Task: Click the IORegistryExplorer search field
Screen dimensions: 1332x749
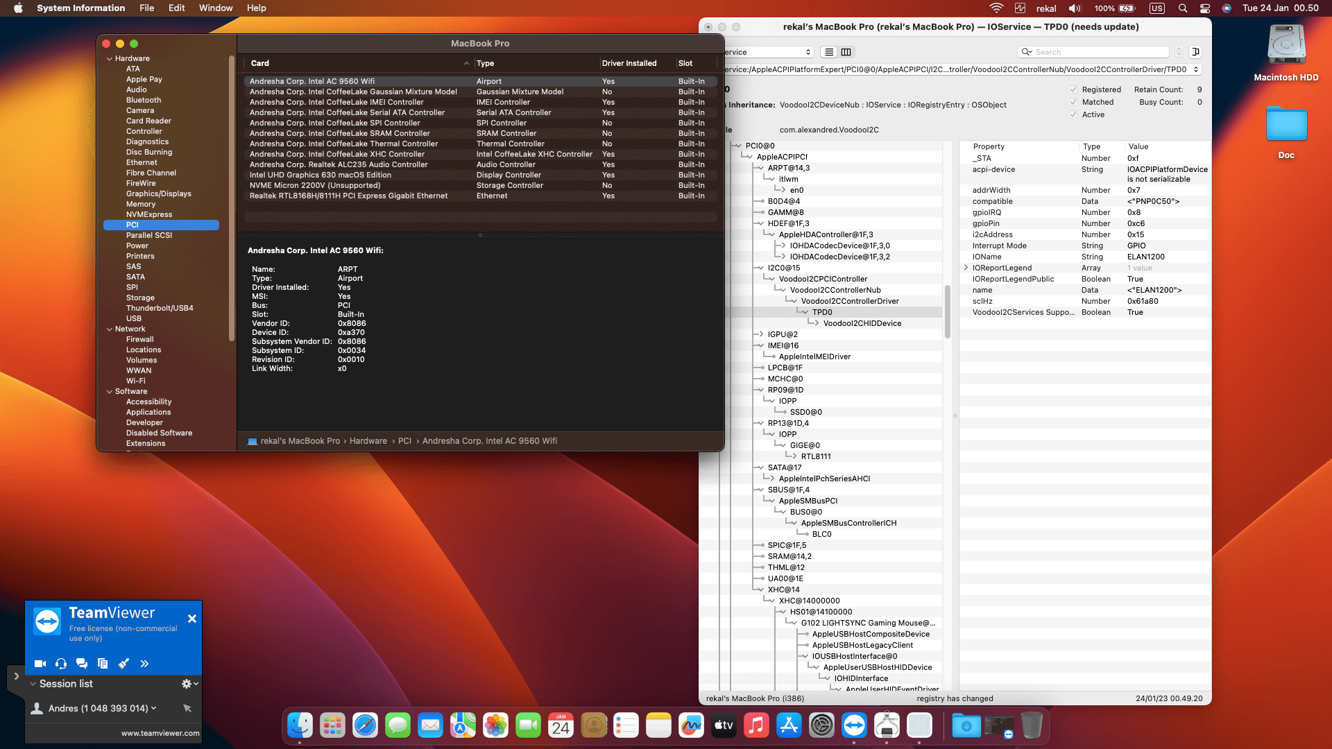Action: tap(1093, 51)
